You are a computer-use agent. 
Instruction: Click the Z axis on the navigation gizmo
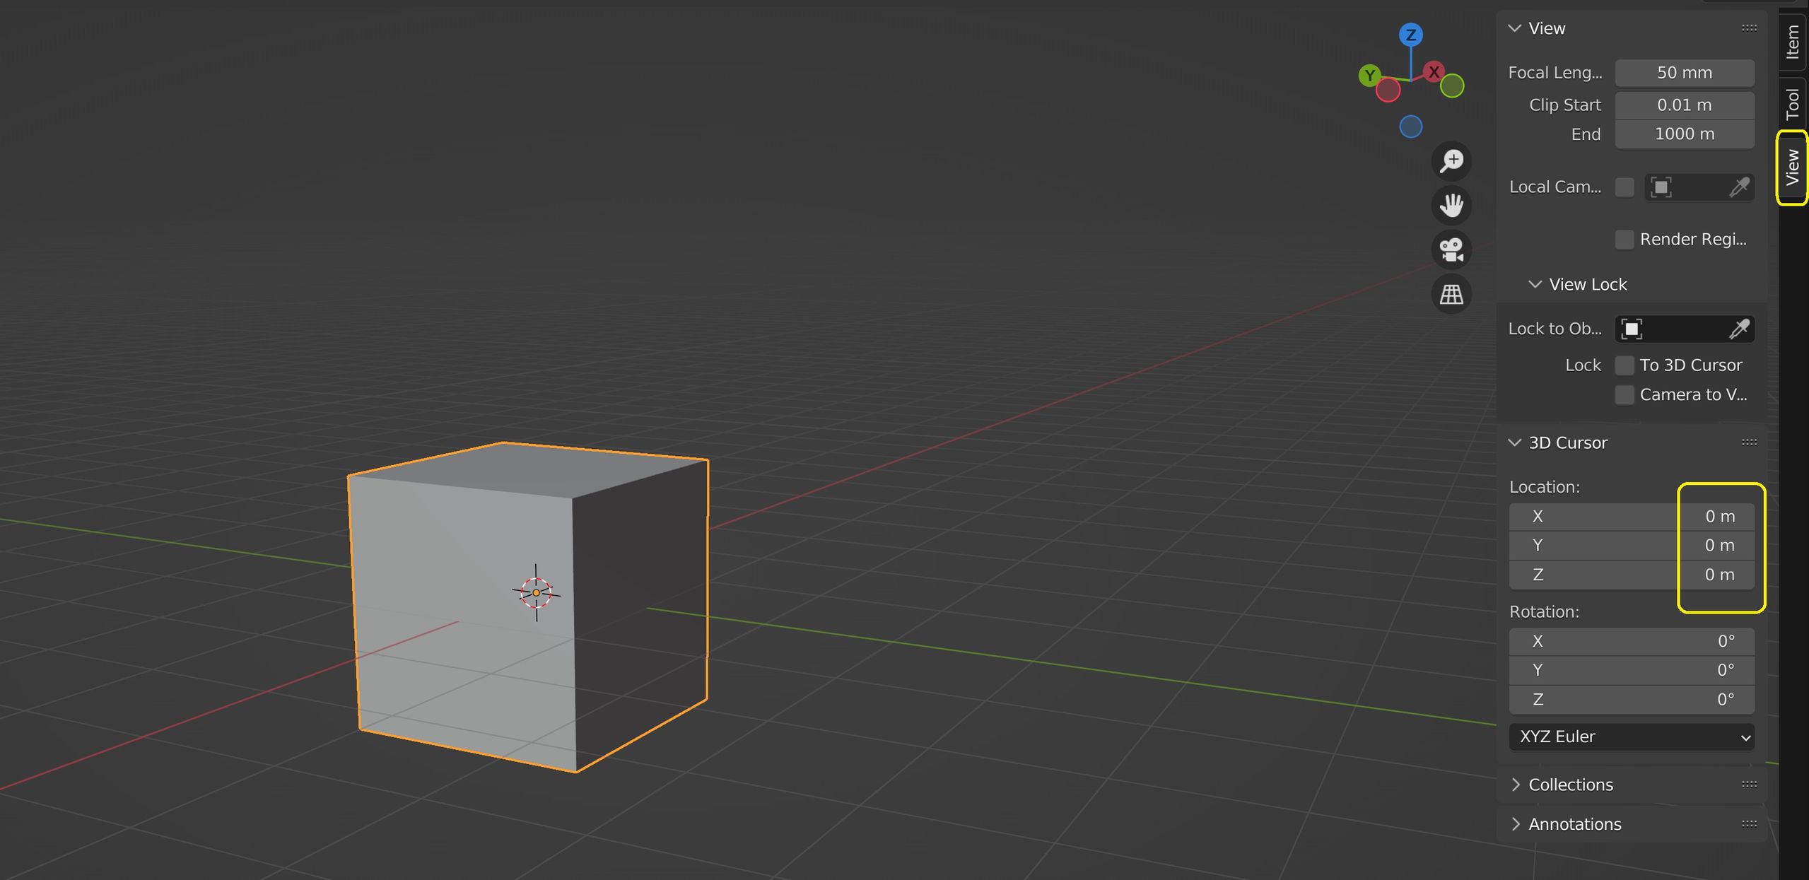point(1410,33)
